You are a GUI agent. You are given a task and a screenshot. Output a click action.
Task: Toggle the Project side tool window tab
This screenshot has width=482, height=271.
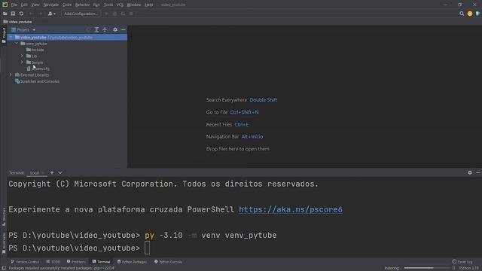point(4,35)
